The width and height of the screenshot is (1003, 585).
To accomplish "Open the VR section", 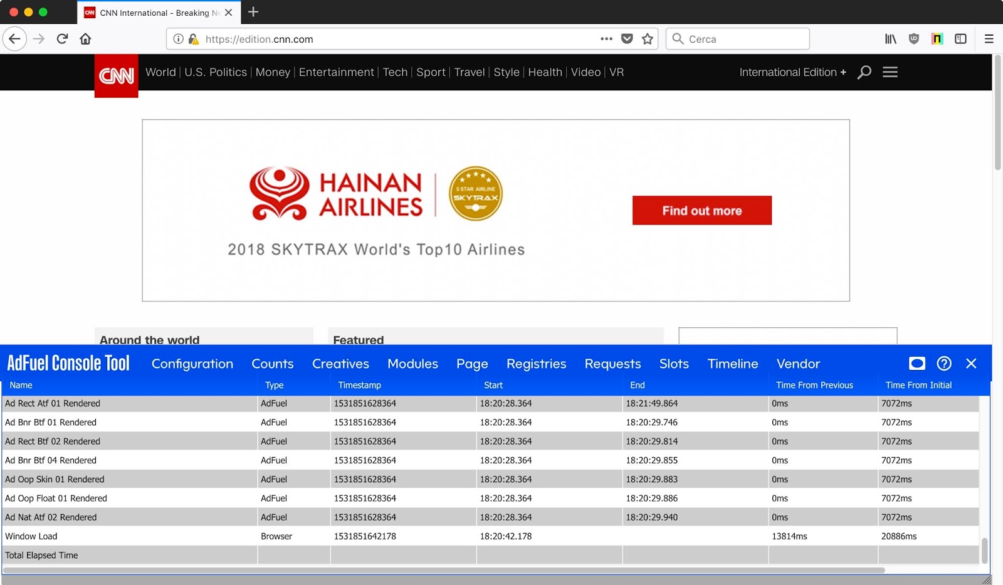I will coord(617,72).
